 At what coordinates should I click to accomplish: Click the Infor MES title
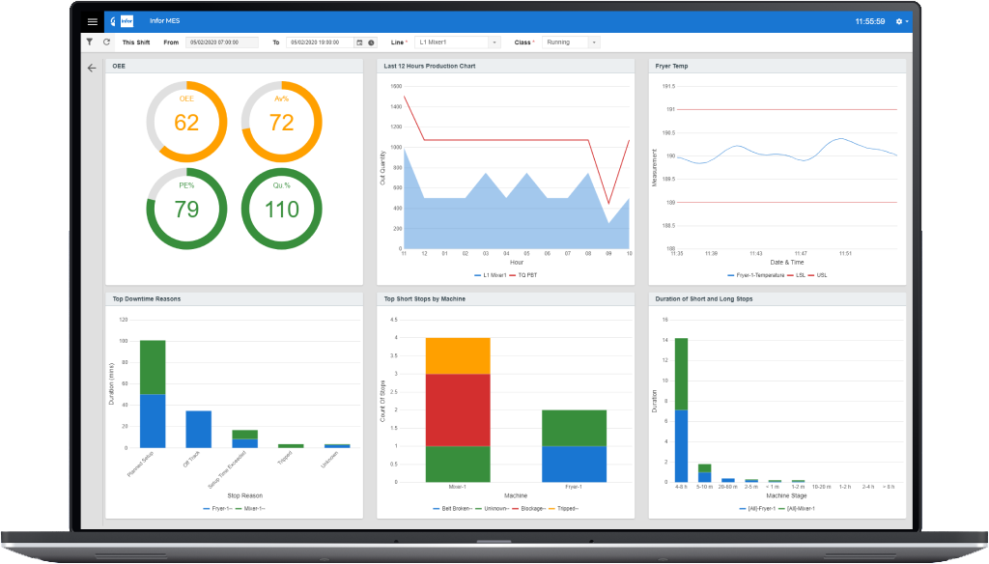tap(165, 20)
